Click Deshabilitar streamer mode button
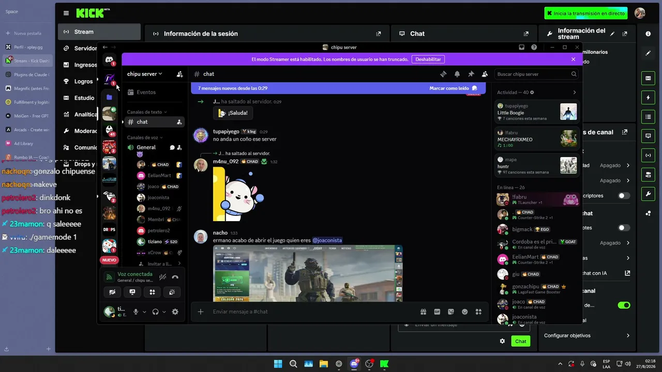The width and height of the screenshot is (662, 372). 428,59
